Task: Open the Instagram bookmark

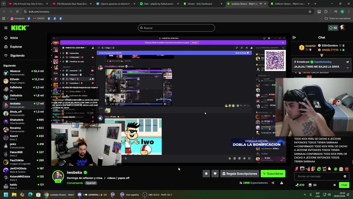Action: pos(17,19)
